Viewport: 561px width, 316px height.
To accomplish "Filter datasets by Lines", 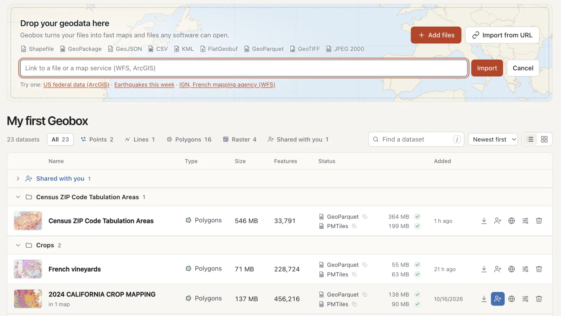I will click(x=140, y=139).
